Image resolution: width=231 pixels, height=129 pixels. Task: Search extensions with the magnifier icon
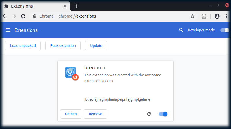pos(181,30)
